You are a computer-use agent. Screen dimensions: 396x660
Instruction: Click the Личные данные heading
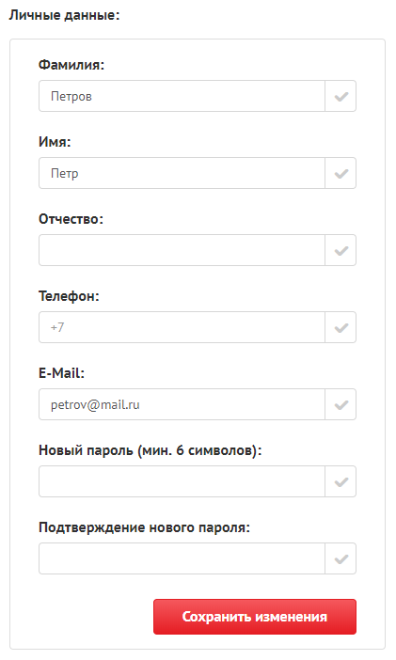click(x=65, y=16)
